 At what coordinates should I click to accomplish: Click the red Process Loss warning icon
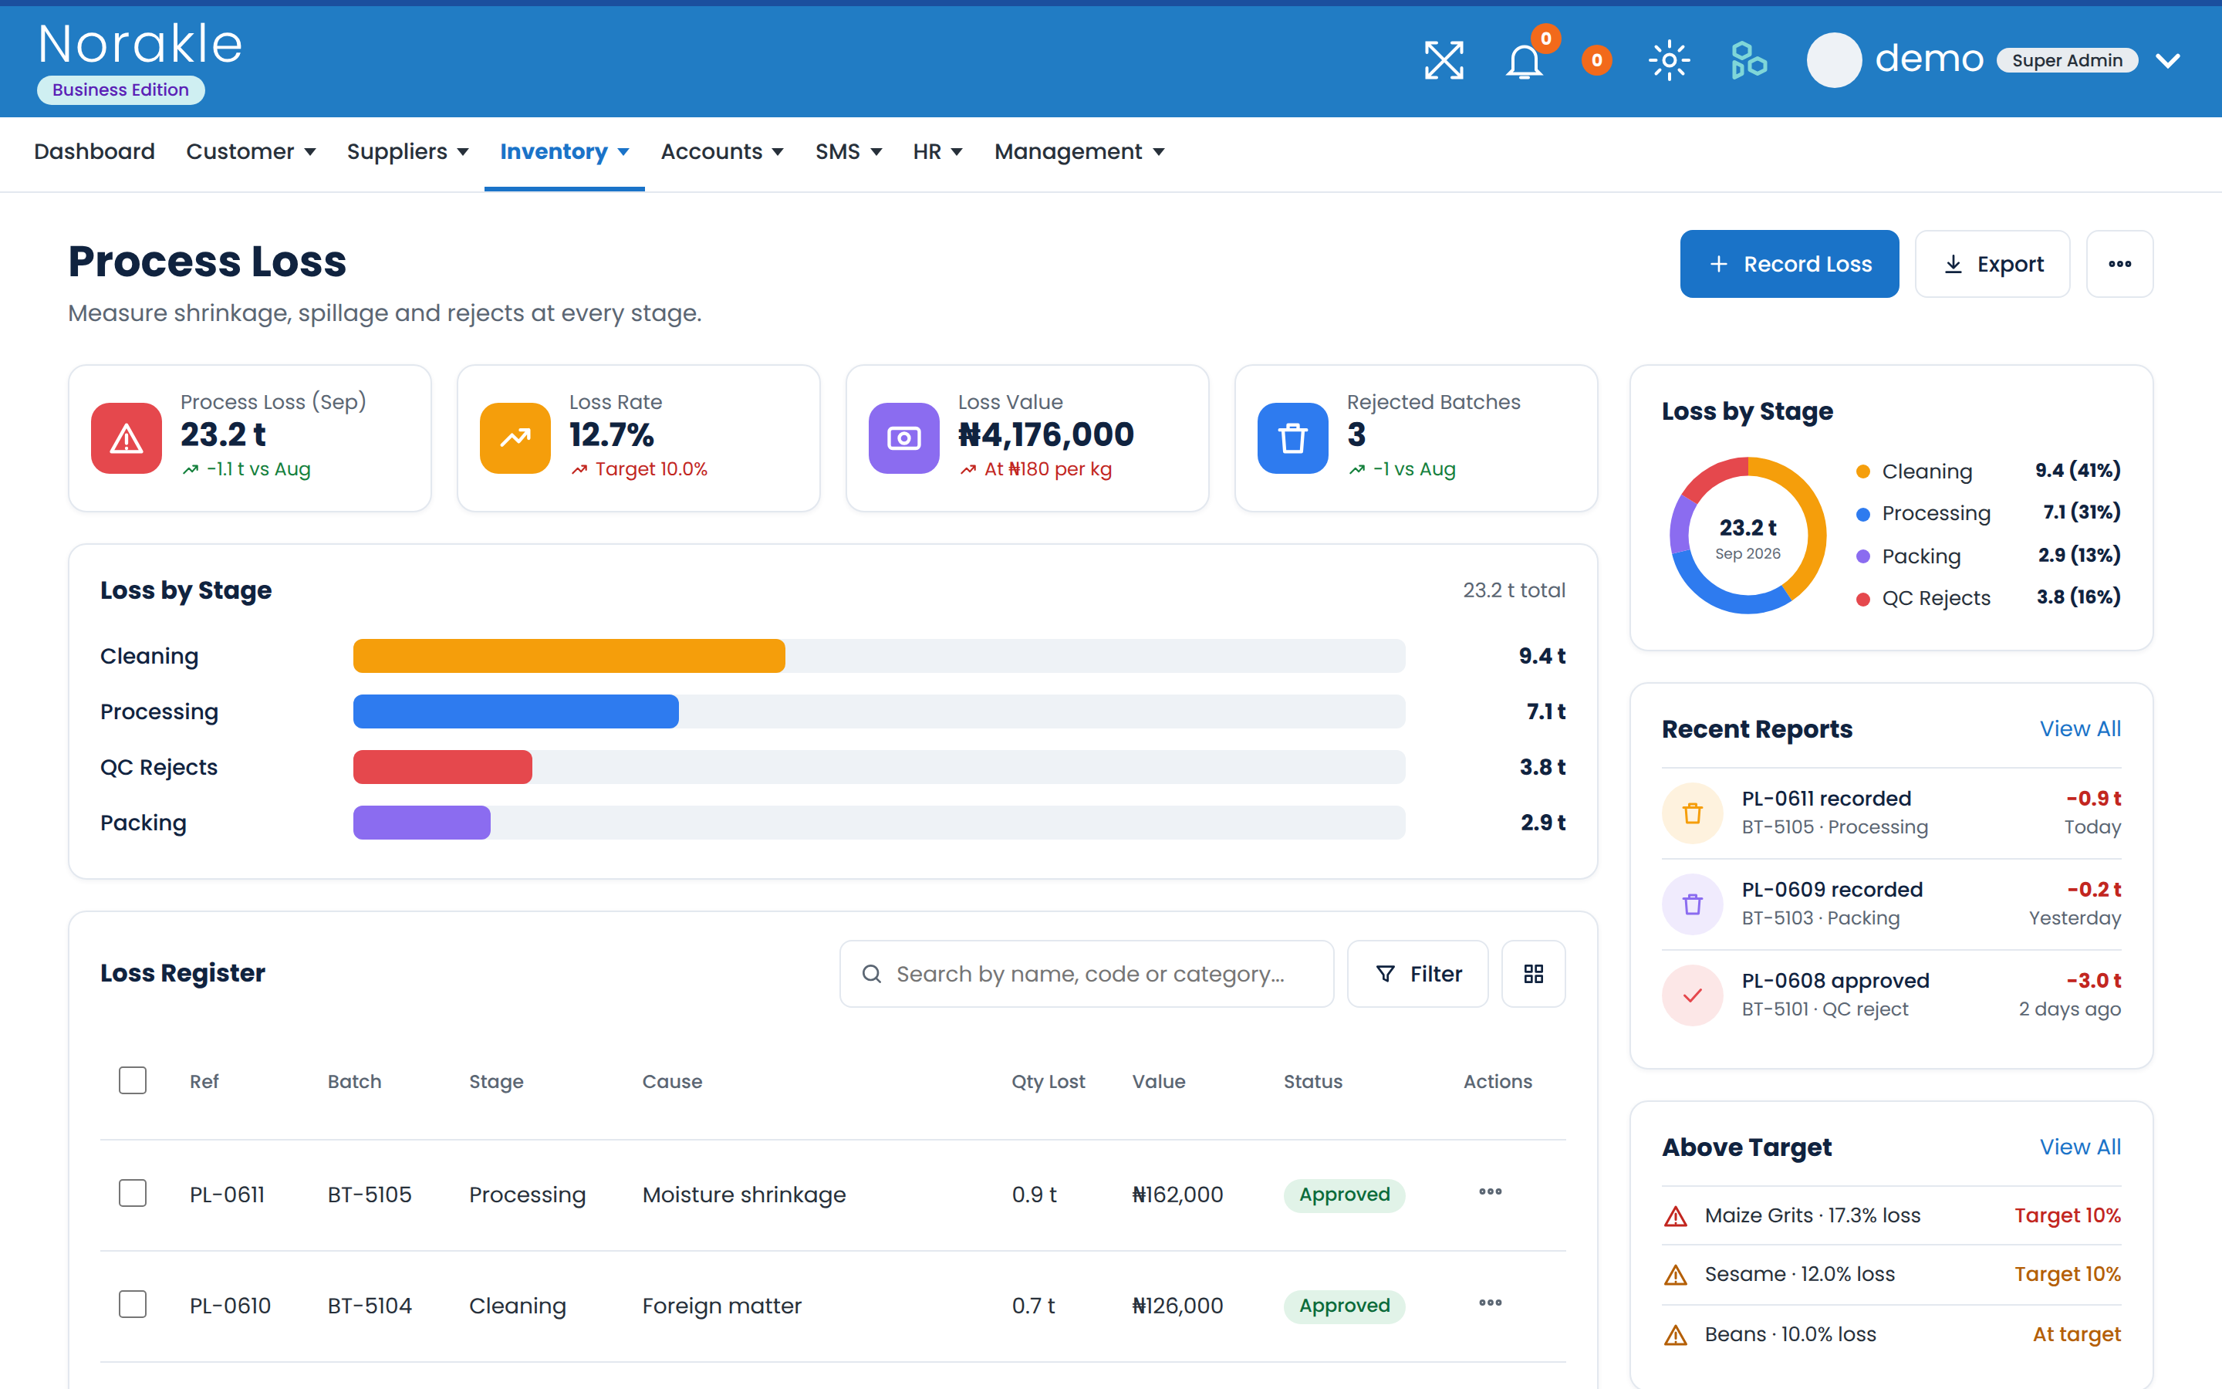click(x=127, y=438)
